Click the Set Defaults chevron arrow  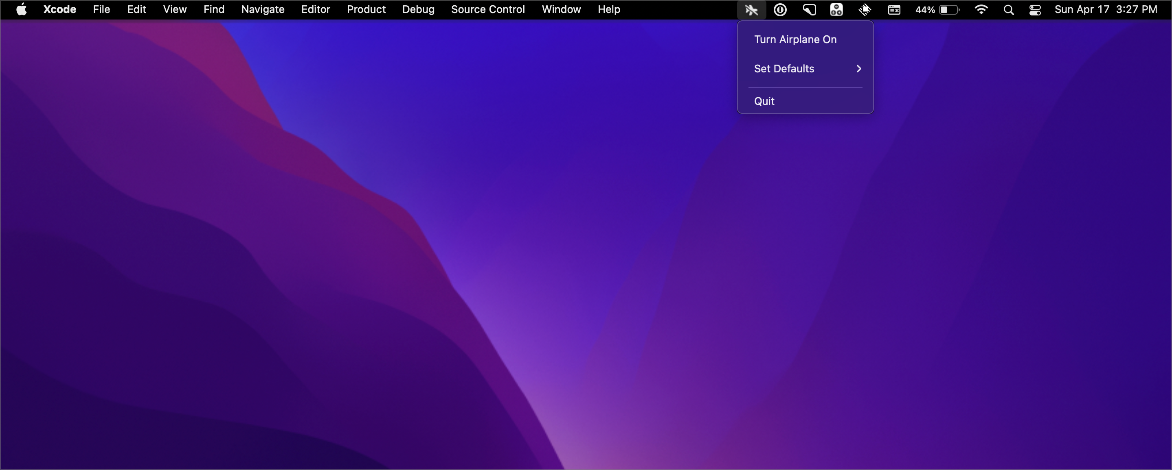click(858, 69)
